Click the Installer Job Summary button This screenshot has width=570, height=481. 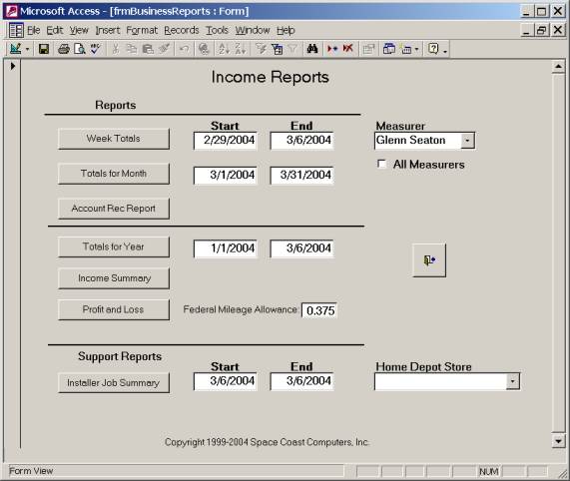114,382
